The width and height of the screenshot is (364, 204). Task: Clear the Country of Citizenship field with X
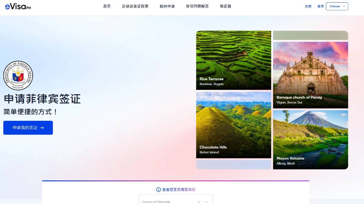(x=199, y=202)
